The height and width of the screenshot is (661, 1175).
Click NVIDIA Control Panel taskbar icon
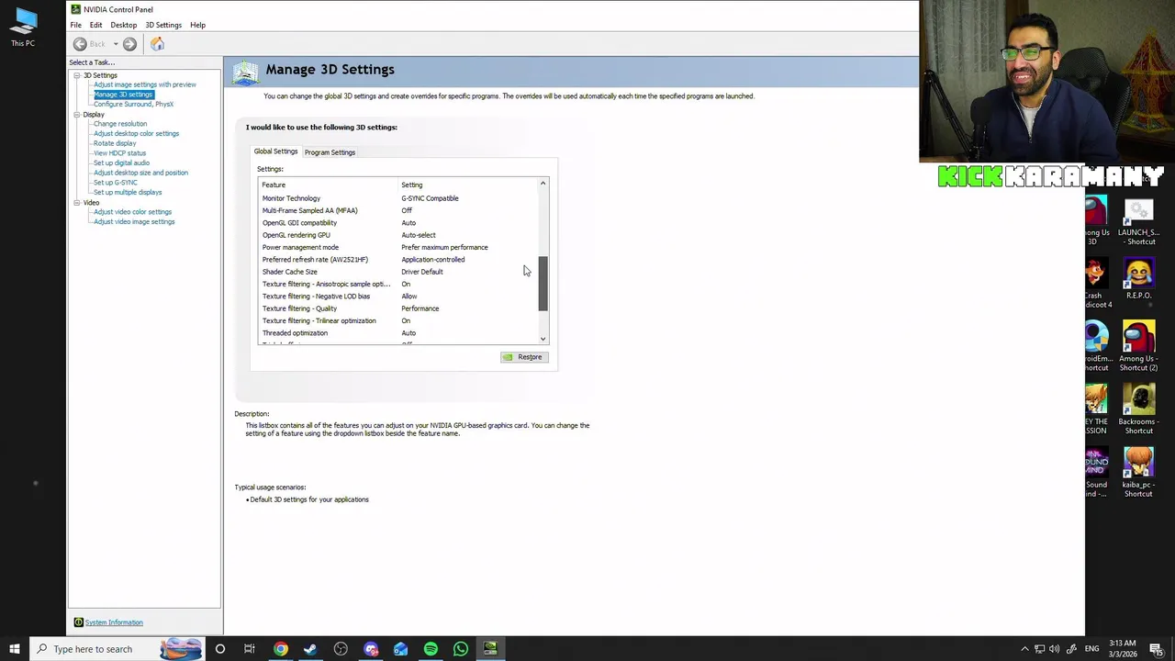[490, 649]
